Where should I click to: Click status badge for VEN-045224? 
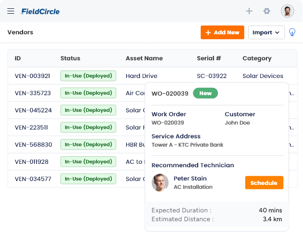pos(88,110)
